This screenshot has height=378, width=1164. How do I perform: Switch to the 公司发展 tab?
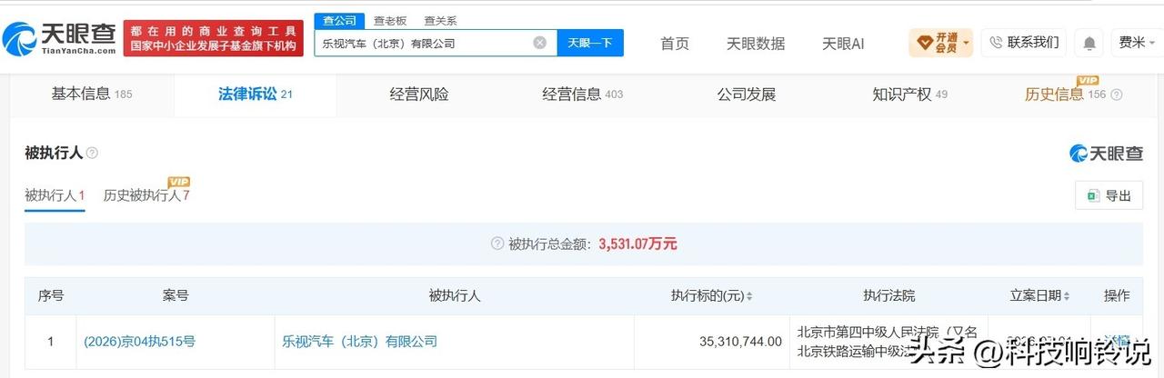click(x=747, y=94)
